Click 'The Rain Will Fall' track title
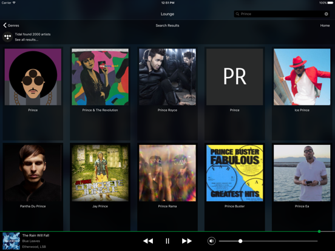Viewport: 335px width, 251px height. coord(36,235)
